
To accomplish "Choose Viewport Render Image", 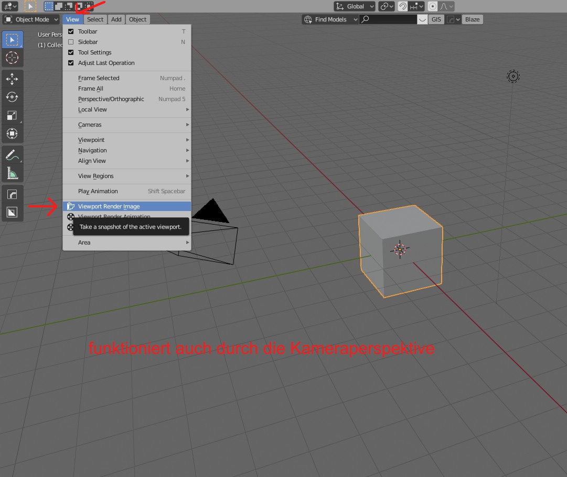I will click(x=127, y=206).
